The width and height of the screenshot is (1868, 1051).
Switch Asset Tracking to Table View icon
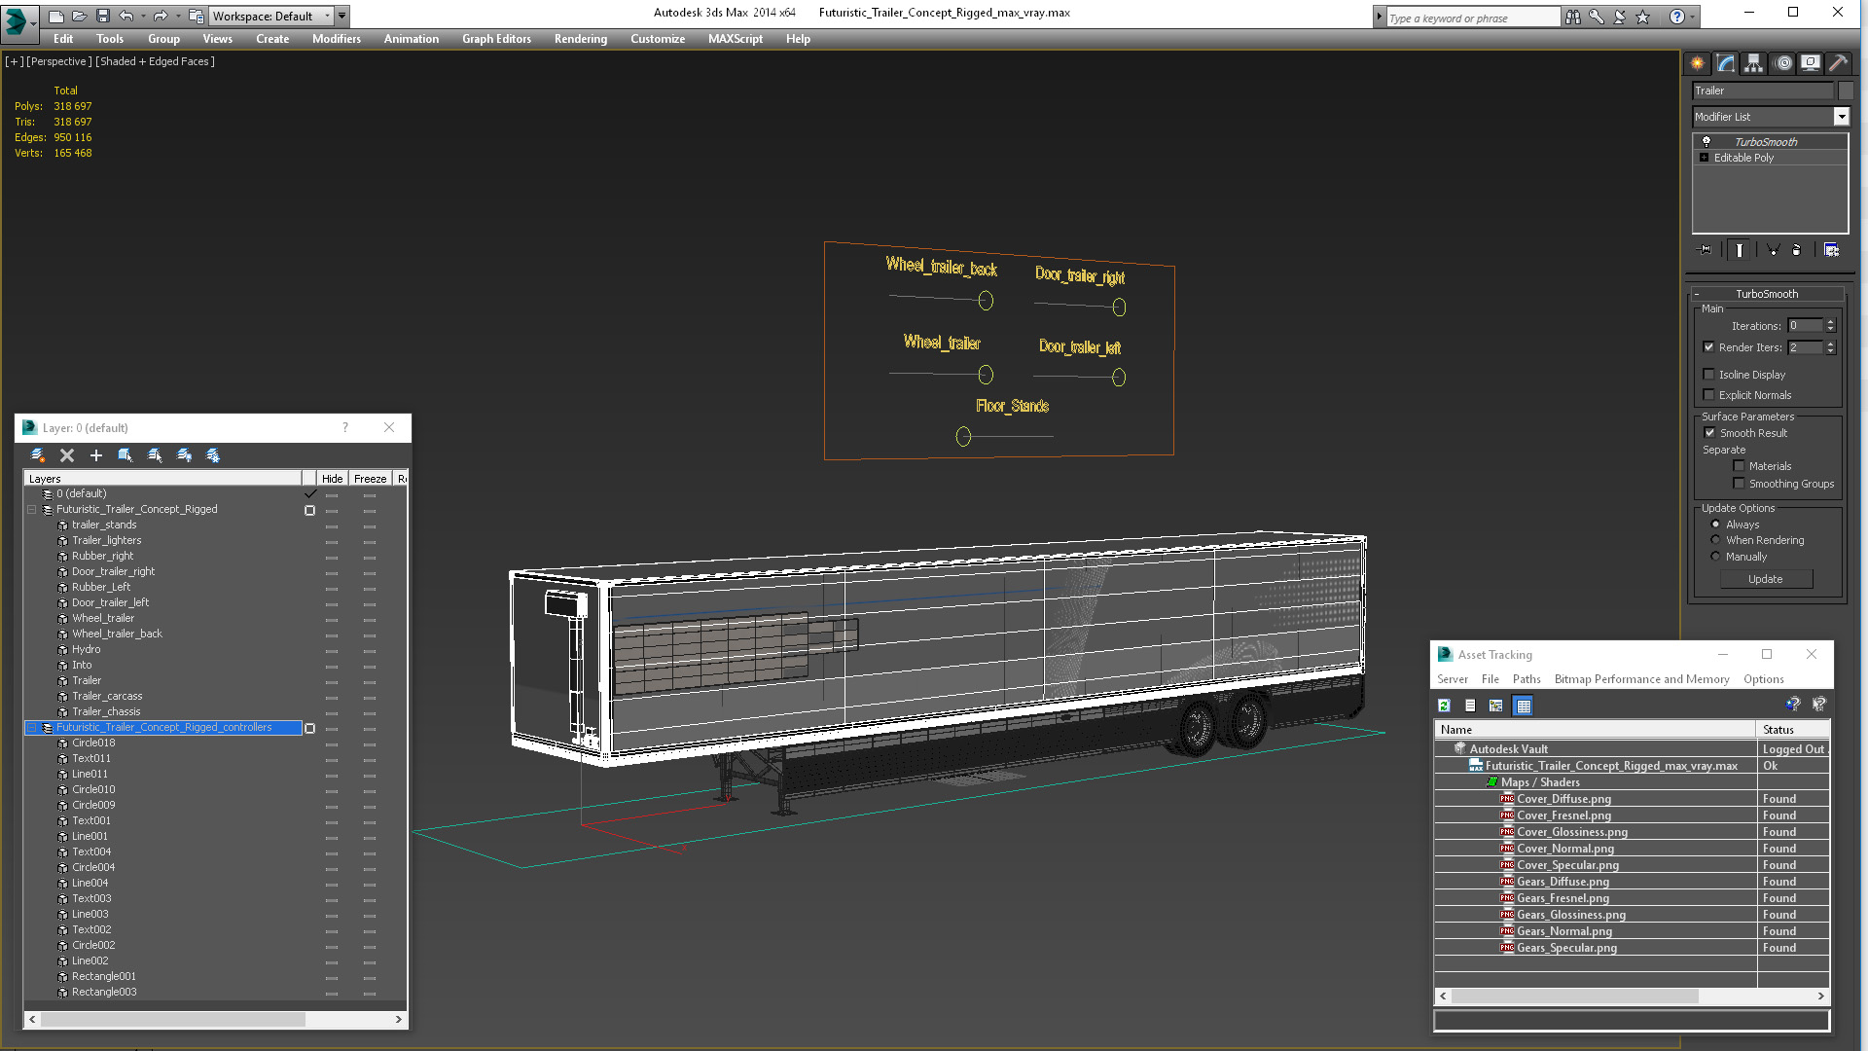point(1524,706)
